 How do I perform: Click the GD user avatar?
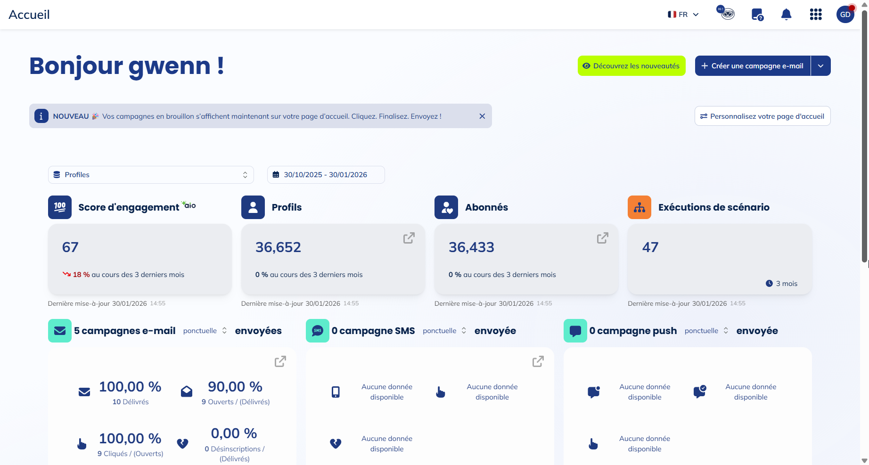(x=845, y=15)
